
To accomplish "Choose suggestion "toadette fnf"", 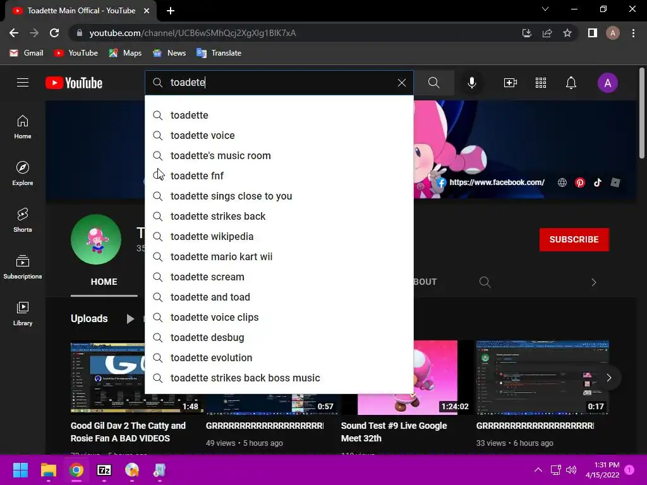I will point(279,176).
